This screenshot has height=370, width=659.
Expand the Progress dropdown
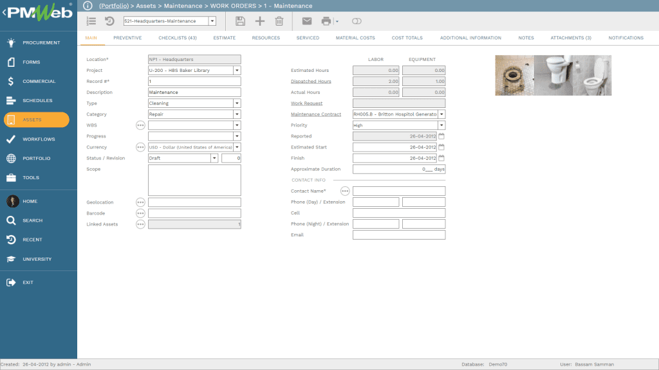[237, 136]
